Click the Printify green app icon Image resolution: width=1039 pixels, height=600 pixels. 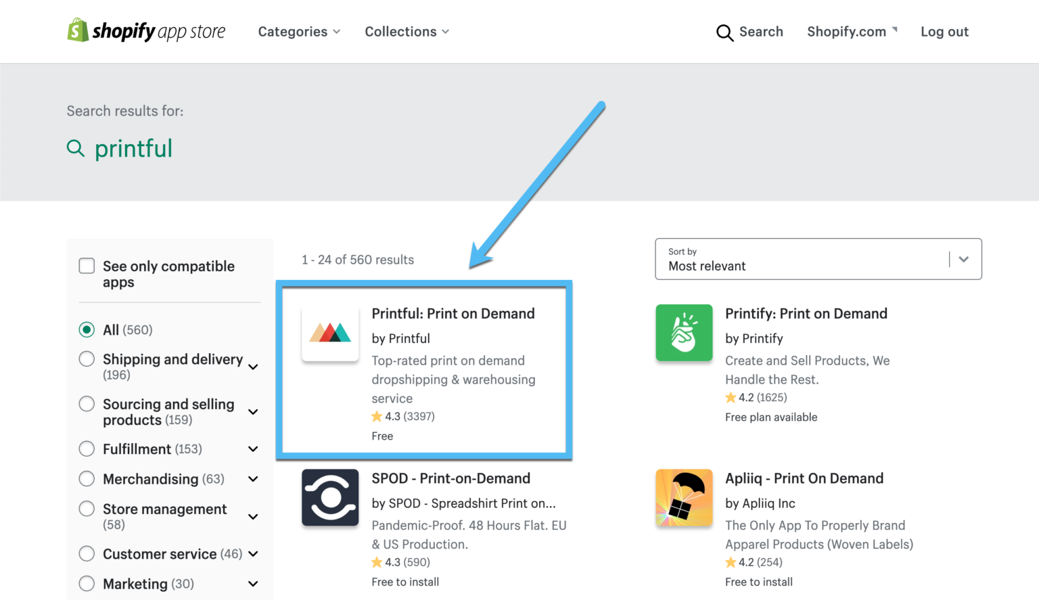(x=684, y=332)
